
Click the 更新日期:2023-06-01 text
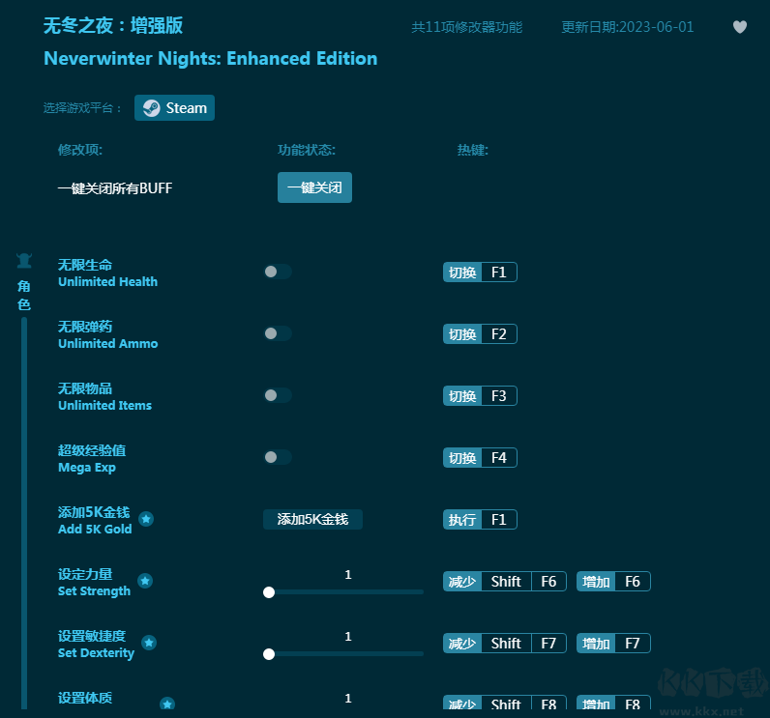[x=628, y=27]
